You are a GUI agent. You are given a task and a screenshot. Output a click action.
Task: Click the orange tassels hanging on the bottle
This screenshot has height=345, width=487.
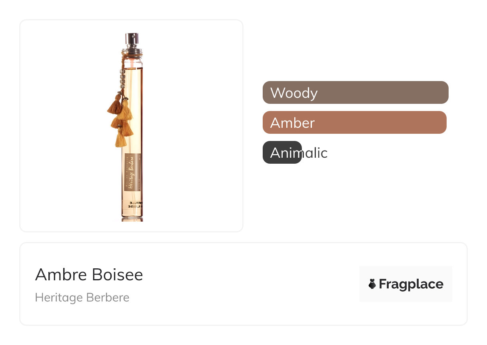[x=120, y=120]
